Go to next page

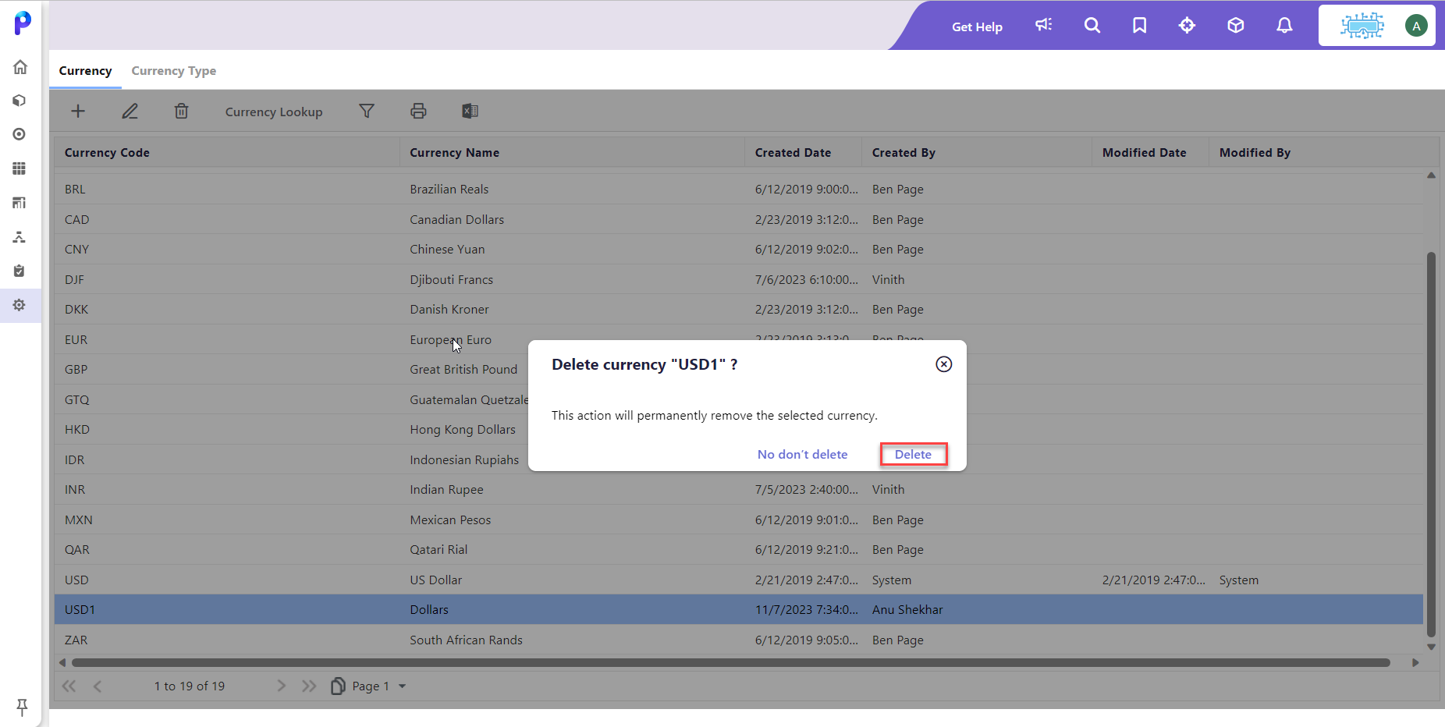coord(281,686)
